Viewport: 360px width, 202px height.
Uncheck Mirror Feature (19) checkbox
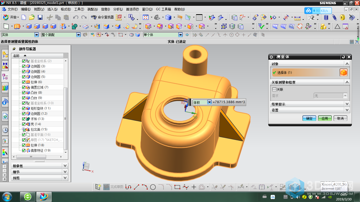[24, 150]
